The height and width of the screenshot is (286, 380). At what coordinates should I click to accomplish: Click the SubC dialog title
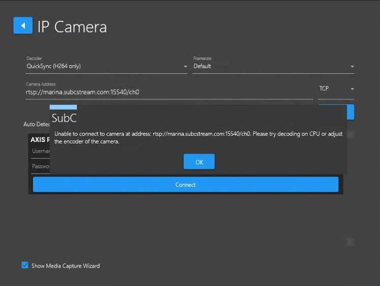tap(64, 119)
